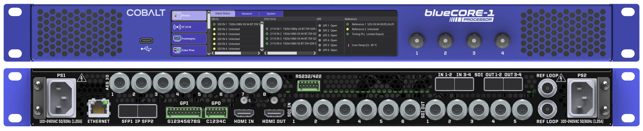Switch to the Network tab
Viewport: 643px width, 131px height.
click(247, 14)
